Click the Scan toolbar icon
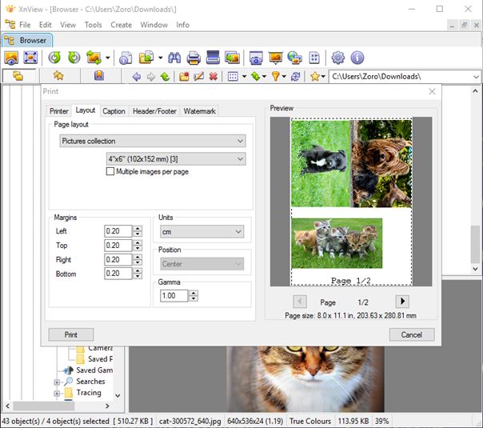This screenshot has width=483, height=428. (213, 58)
